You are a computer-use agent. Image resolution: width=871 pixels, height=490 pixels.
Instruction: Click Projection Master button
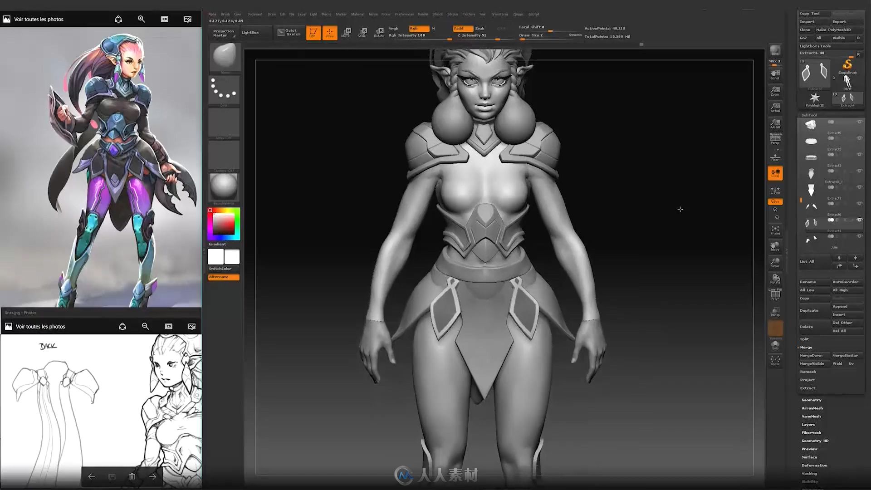223,33
